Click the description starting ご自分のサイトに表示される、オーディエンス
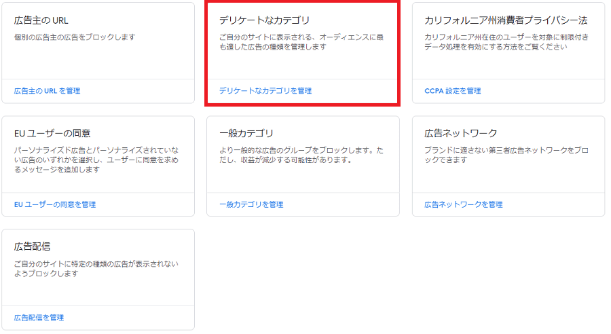 tap(301, 41)
